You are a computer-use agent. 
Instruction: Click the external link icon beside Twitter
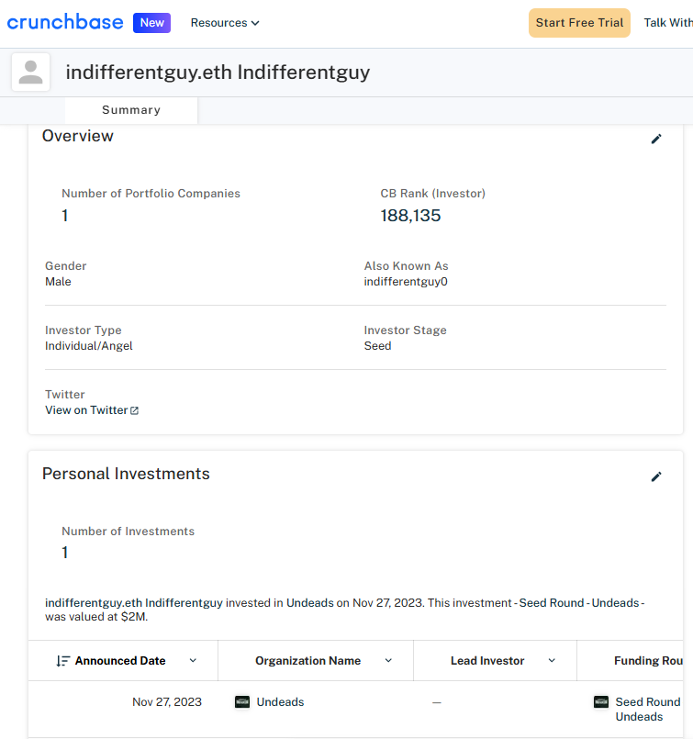click(135, 411)
